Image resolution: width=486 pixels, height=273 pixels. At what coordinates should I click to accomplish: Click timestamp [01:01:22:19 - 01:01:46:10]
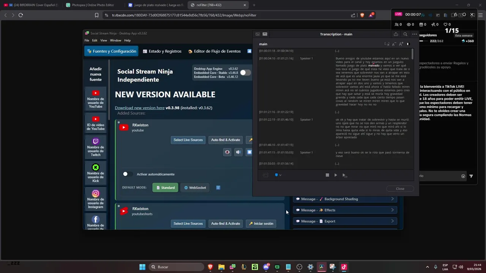(x=276, y=119)
